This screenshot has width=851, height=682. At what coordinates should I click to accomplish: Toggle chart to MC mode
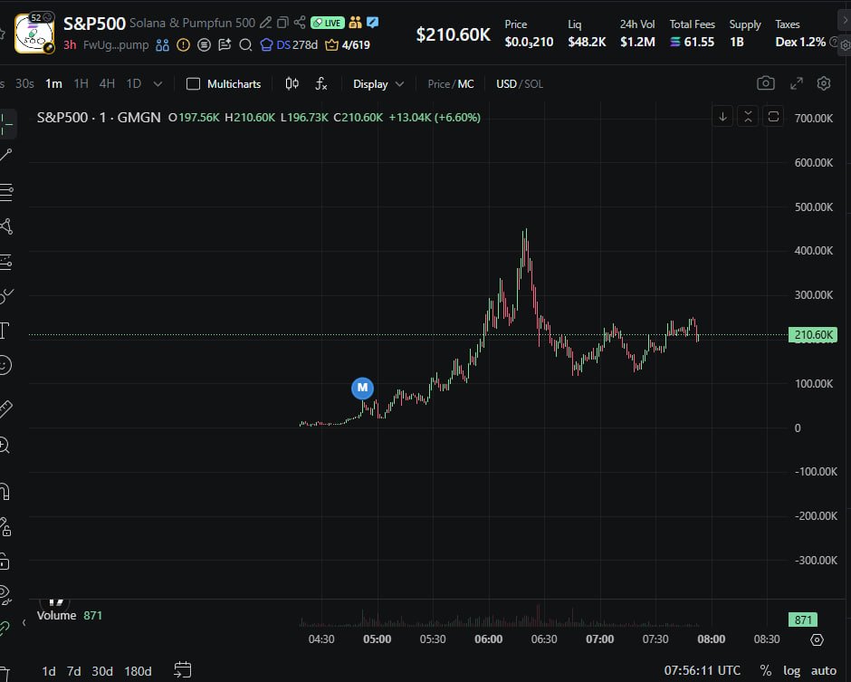[x=465, y=84]
